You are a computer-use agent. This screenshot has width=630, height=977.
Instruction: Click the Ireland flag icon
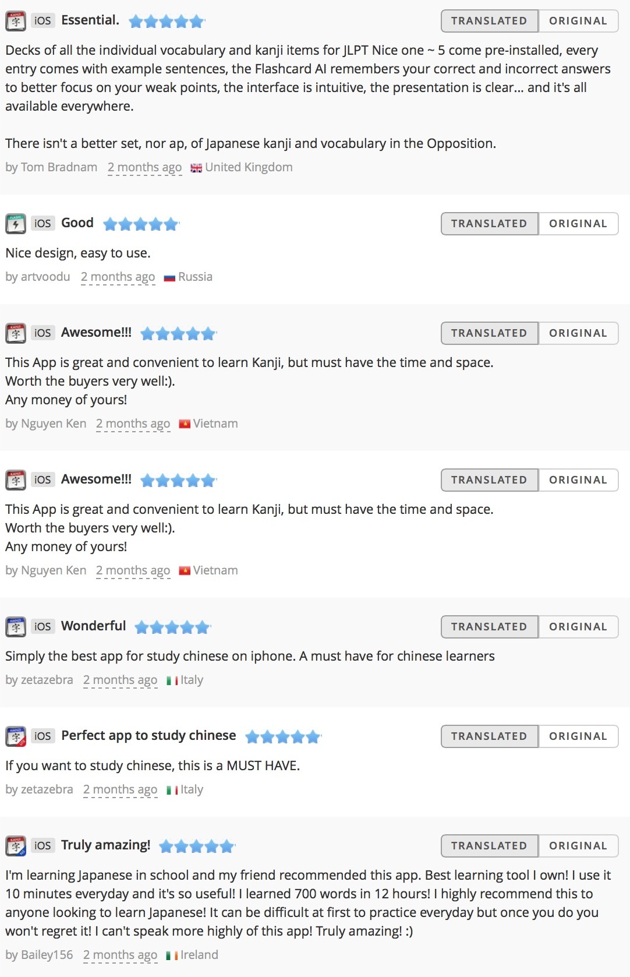pos(172,955)
